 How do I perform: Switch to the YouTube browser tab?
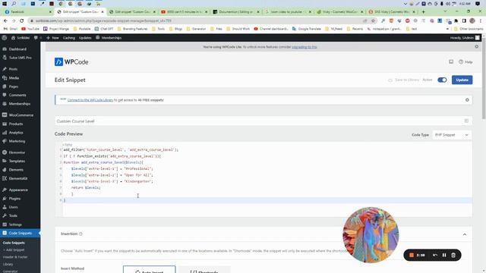pos(184,12)
